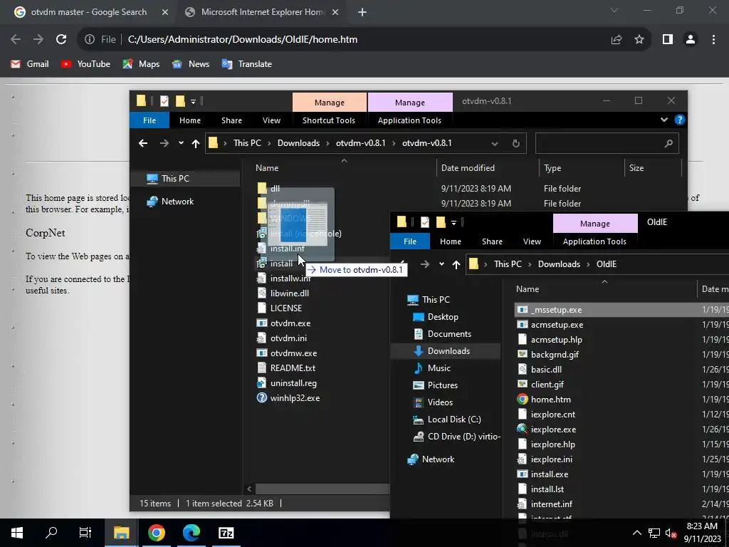Share this page icon in Chrome address bar
Image resolution: width=729 pixels, height=547 pixels.
617,40
